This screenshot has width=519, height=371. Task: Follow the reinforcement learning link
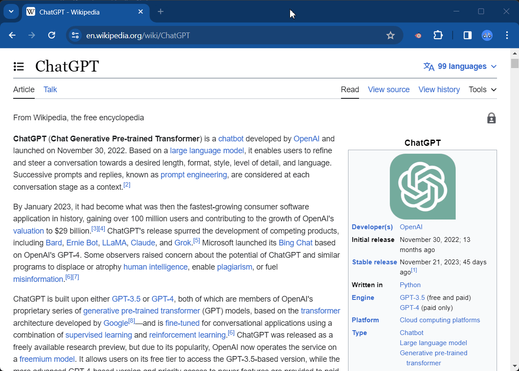[x=187, y=335]
